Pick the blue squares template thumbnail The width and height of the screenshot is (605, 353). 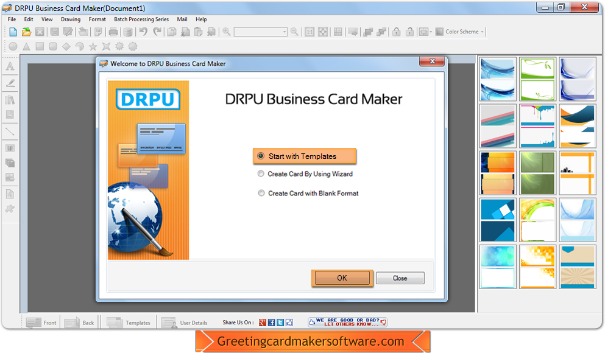point(498,220)
